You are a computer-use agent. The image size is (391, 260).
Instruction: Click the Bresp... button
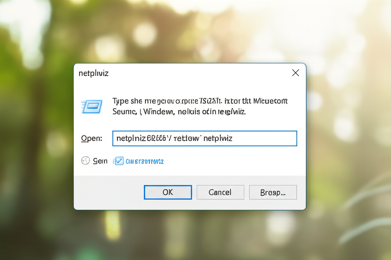(273, 193)
